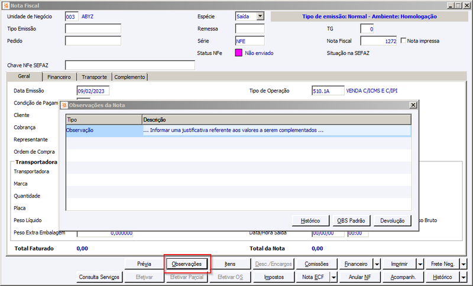Image resolution: width=473 pixels, height=286 pixels.
Task: Expand the Nota ECF dropdown arrow
Action: (333, 277)
